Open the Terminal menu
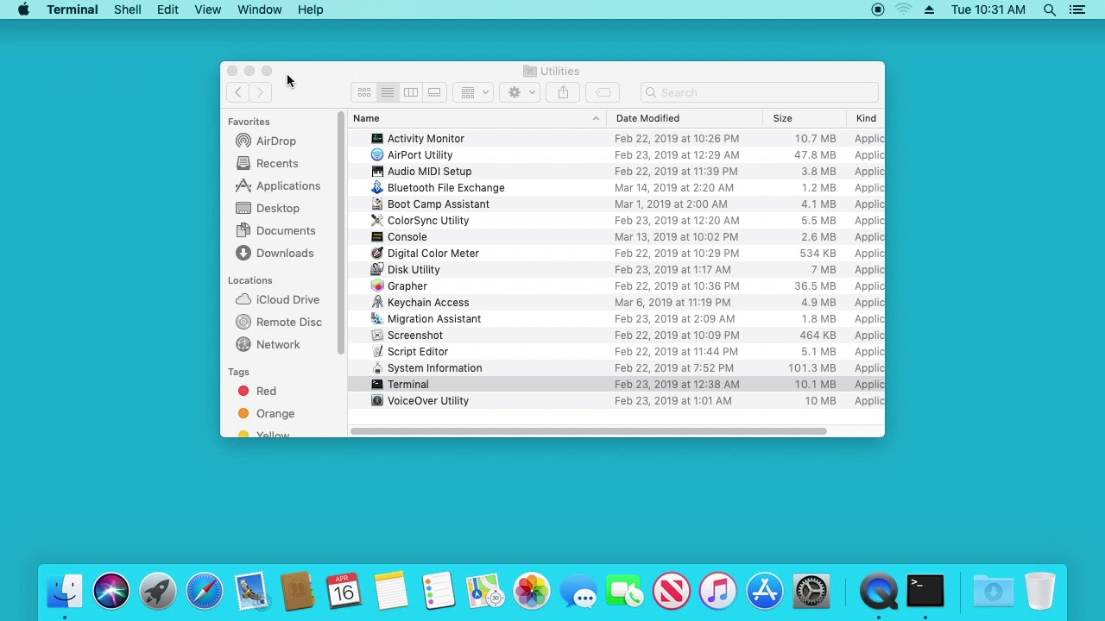Screen dimensions: 1105x621 (x=73, y=9)
